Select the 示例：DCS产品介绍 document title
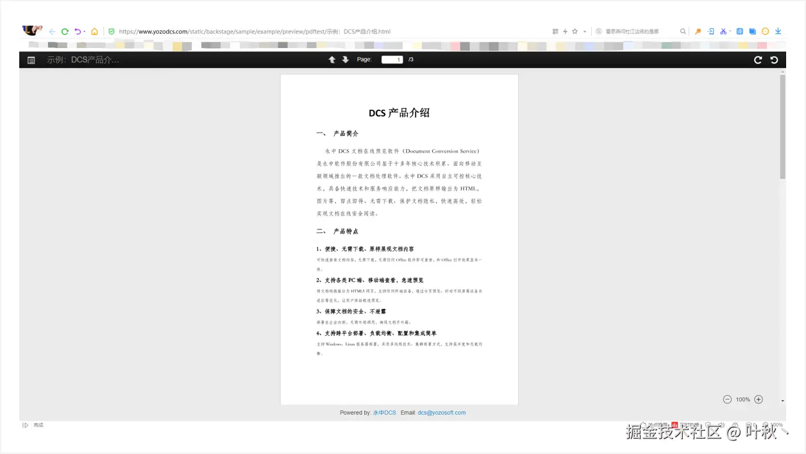Screen dimensions: 806x454 tap(85, 60)
